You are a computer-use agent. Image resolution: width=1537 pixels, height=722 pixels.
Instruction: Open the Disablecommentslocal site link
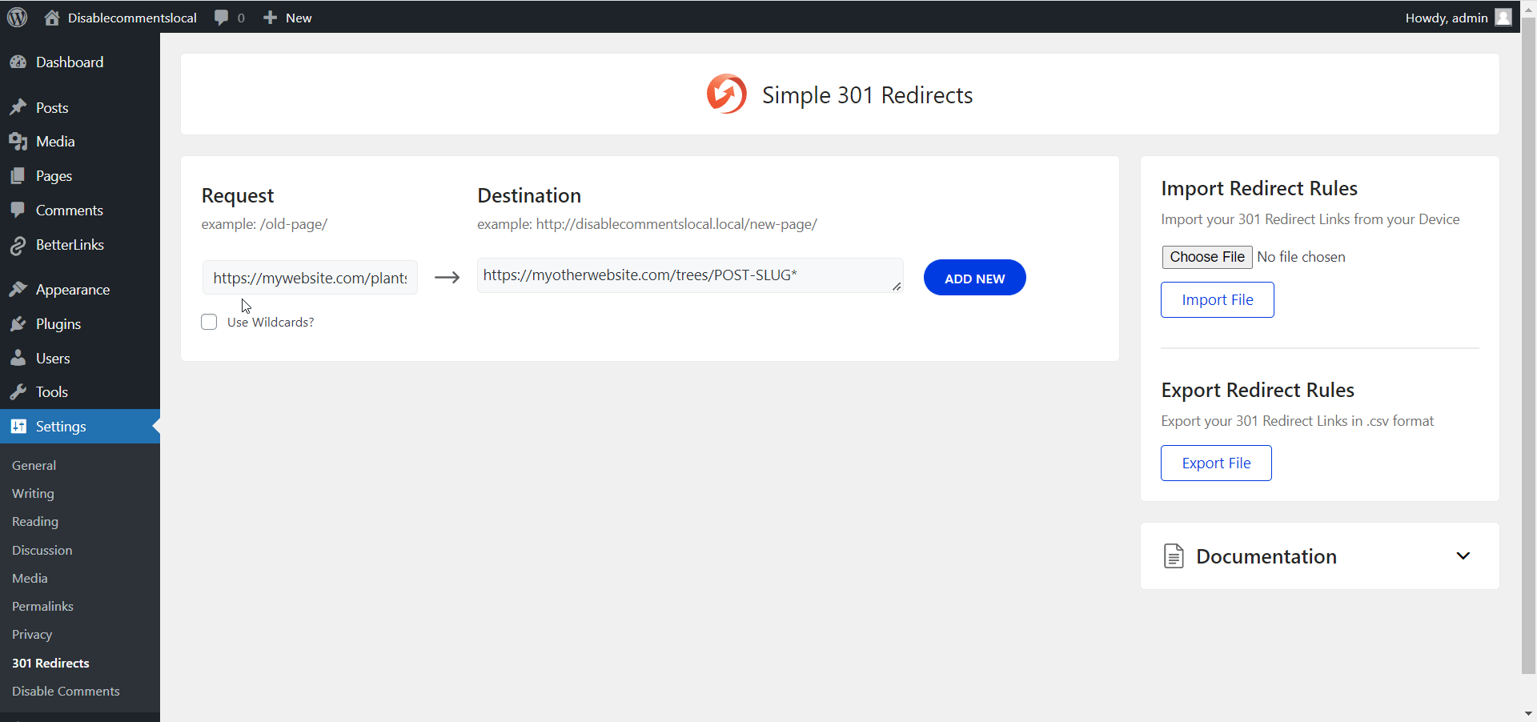click(132, 18)
